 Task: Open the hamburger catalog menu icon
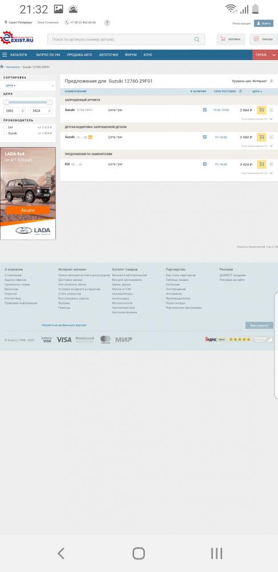coord(5,55)
